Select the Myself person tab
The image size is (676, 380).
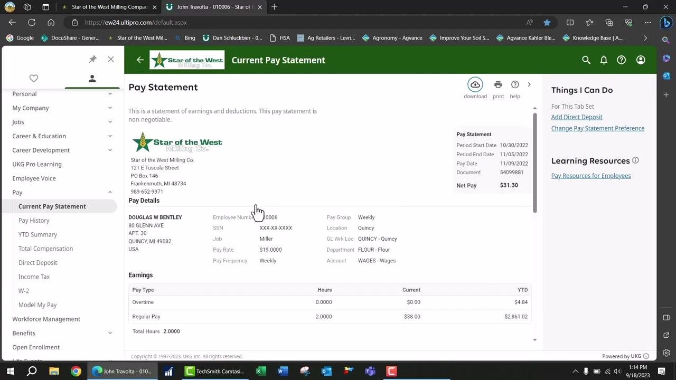92,78
